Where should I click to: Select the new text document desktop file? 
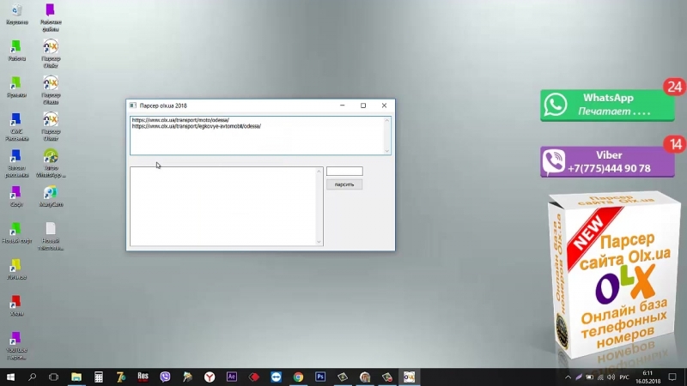51,237
